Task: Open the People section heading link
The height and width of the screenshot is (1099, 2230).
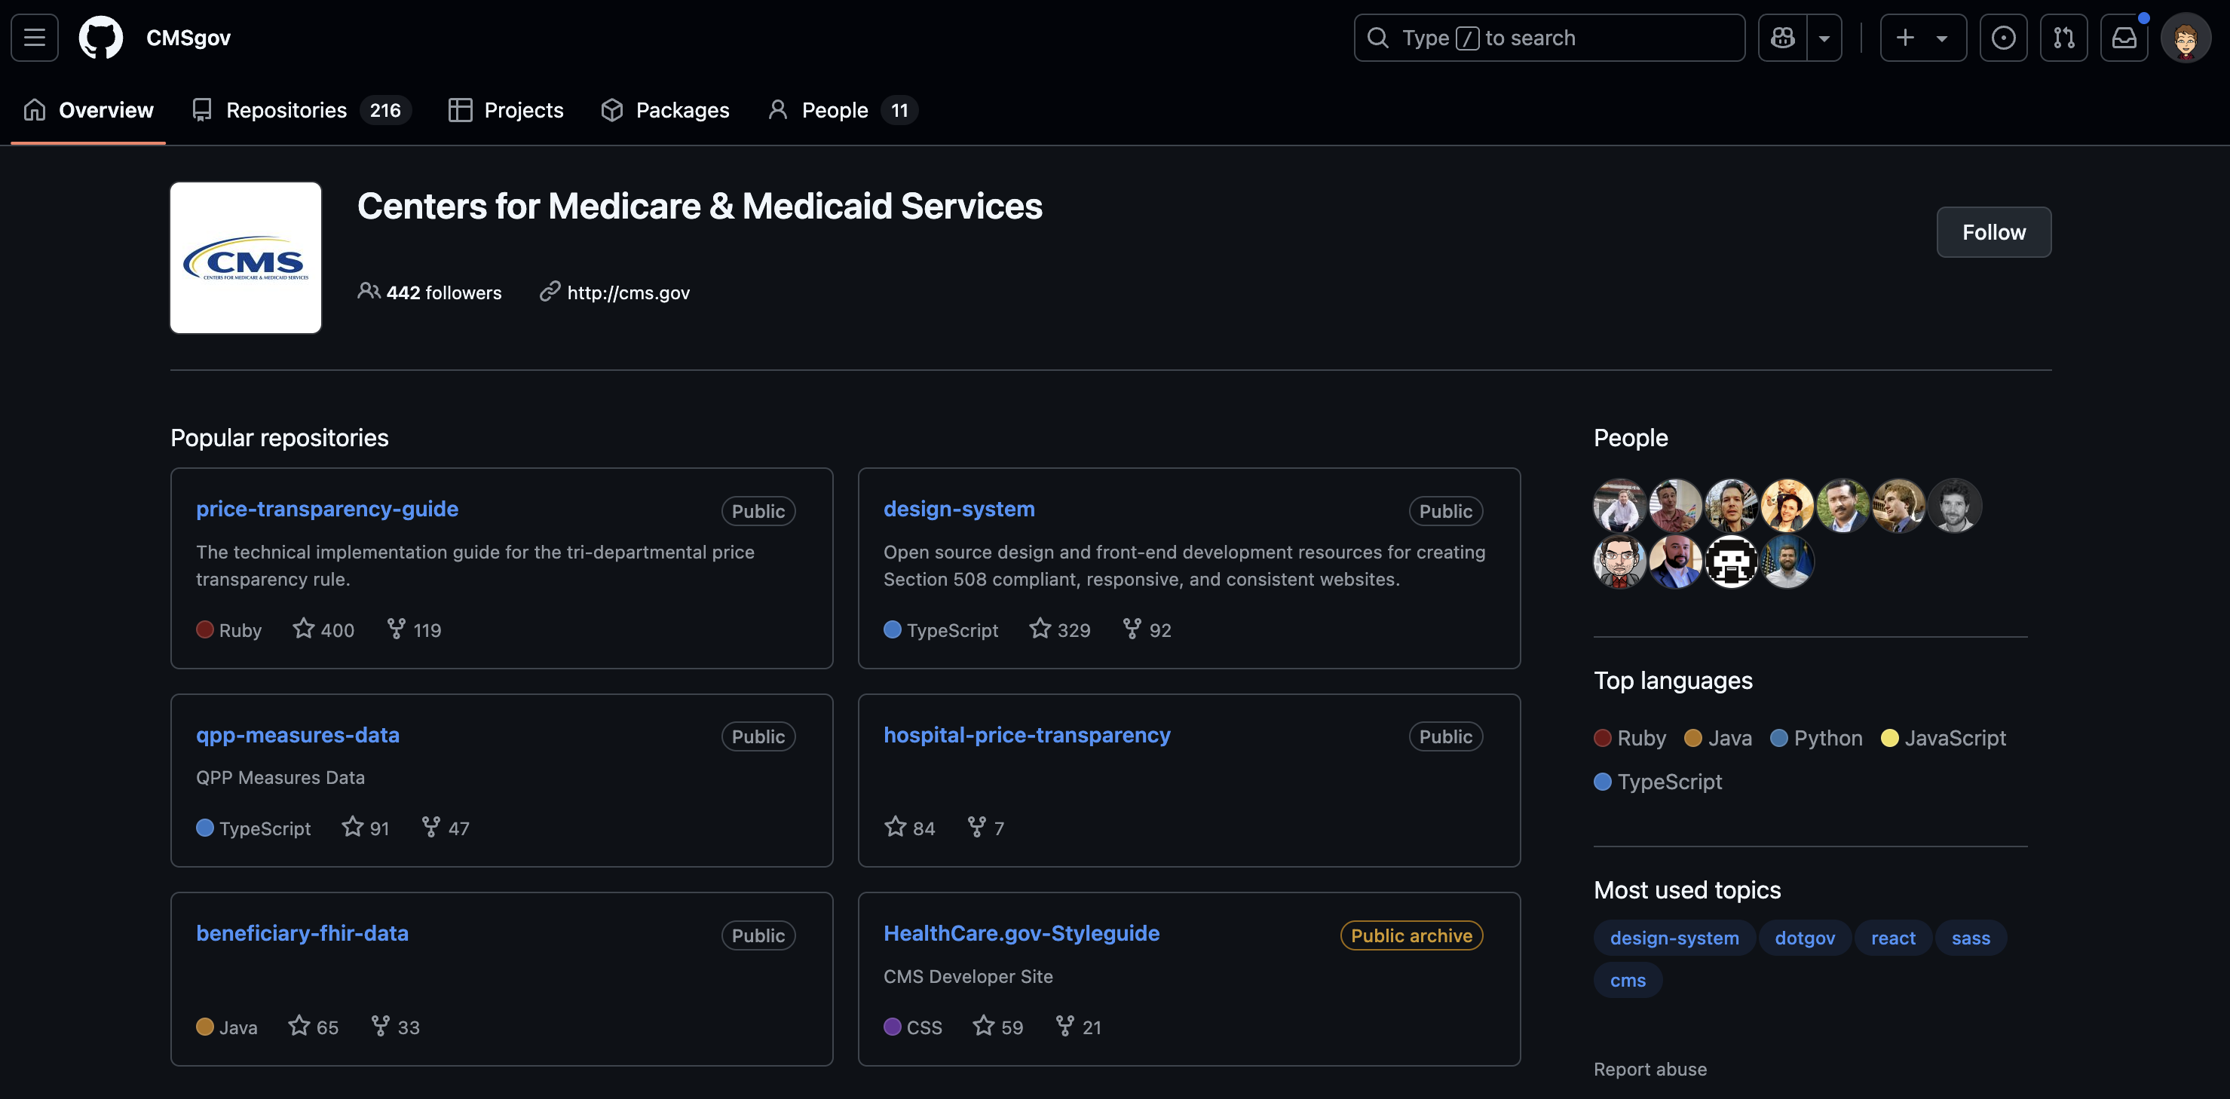Action: coord(1630,438)
